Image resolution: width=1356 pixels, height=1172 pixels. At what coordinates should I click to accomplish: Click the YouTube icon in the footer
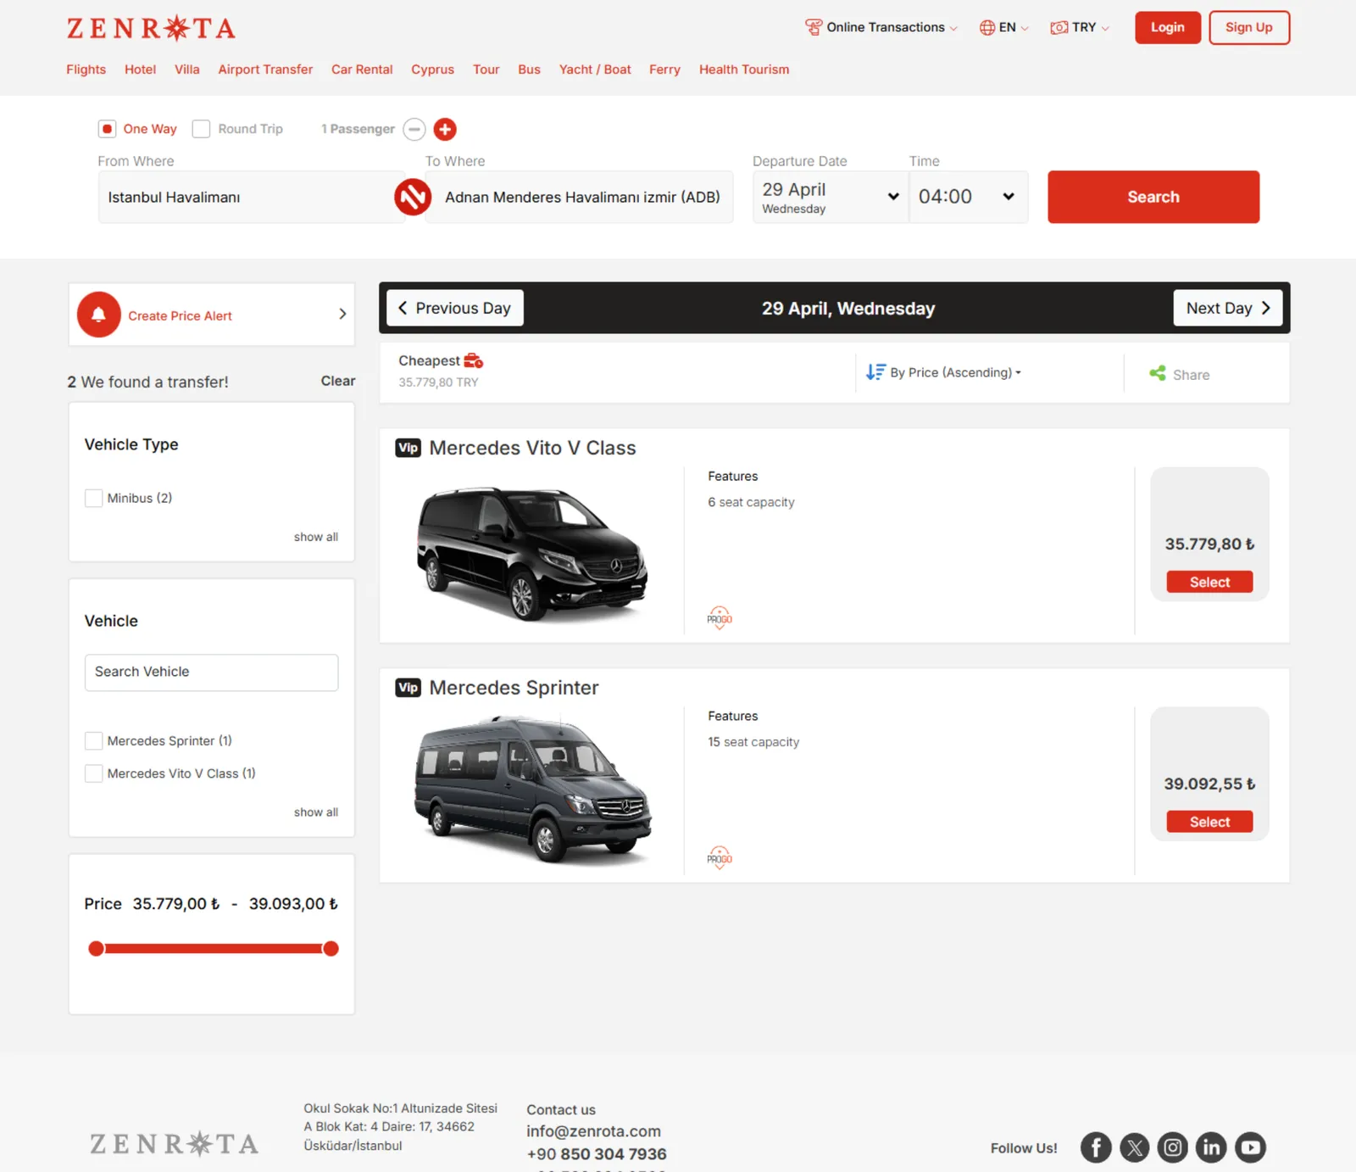click(1250, 1147)
